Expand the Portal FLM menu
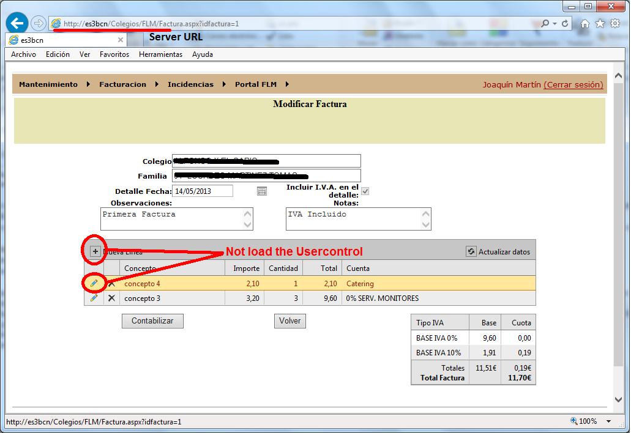631x433 pixels. [x=261, y=84]
